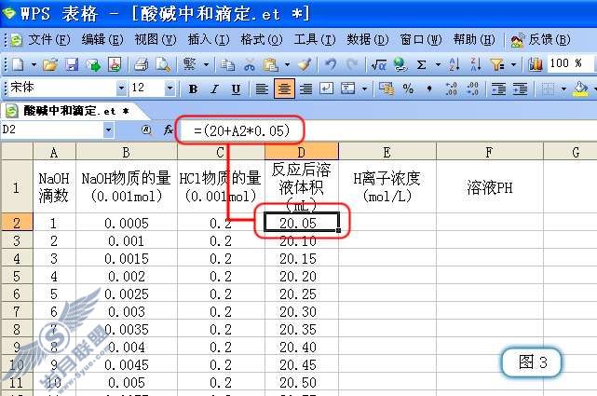Click the 反馈(B) feedback button

click(540, 39)
